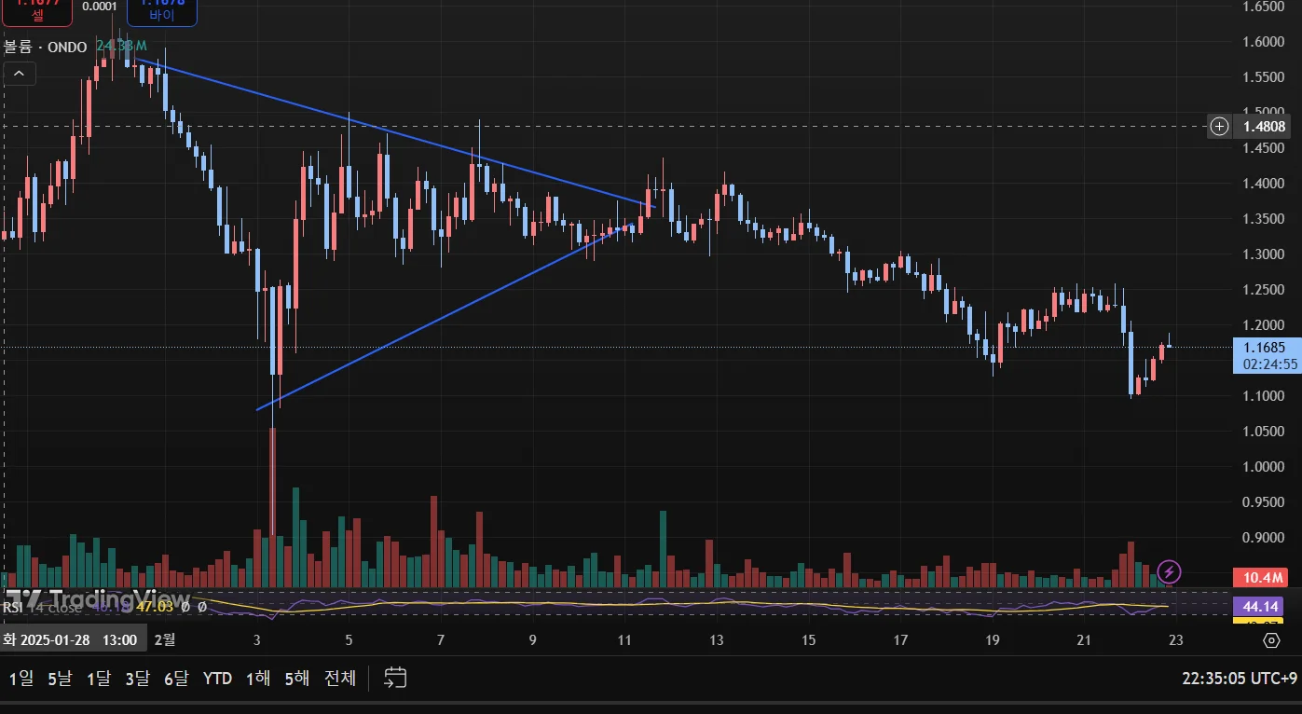1302x714 pixels.
Task: Select the YTD time range
Action: 217,679
